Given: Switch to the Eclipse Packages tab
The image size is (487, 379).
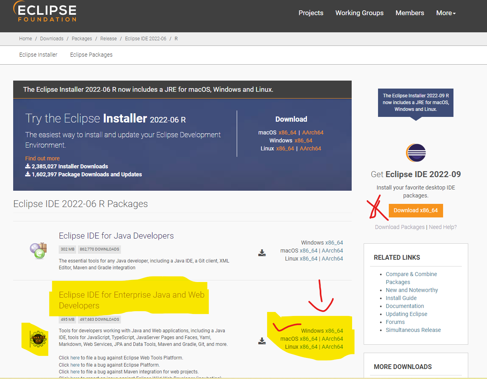Looking at the screenshot, I should (91, 55).
